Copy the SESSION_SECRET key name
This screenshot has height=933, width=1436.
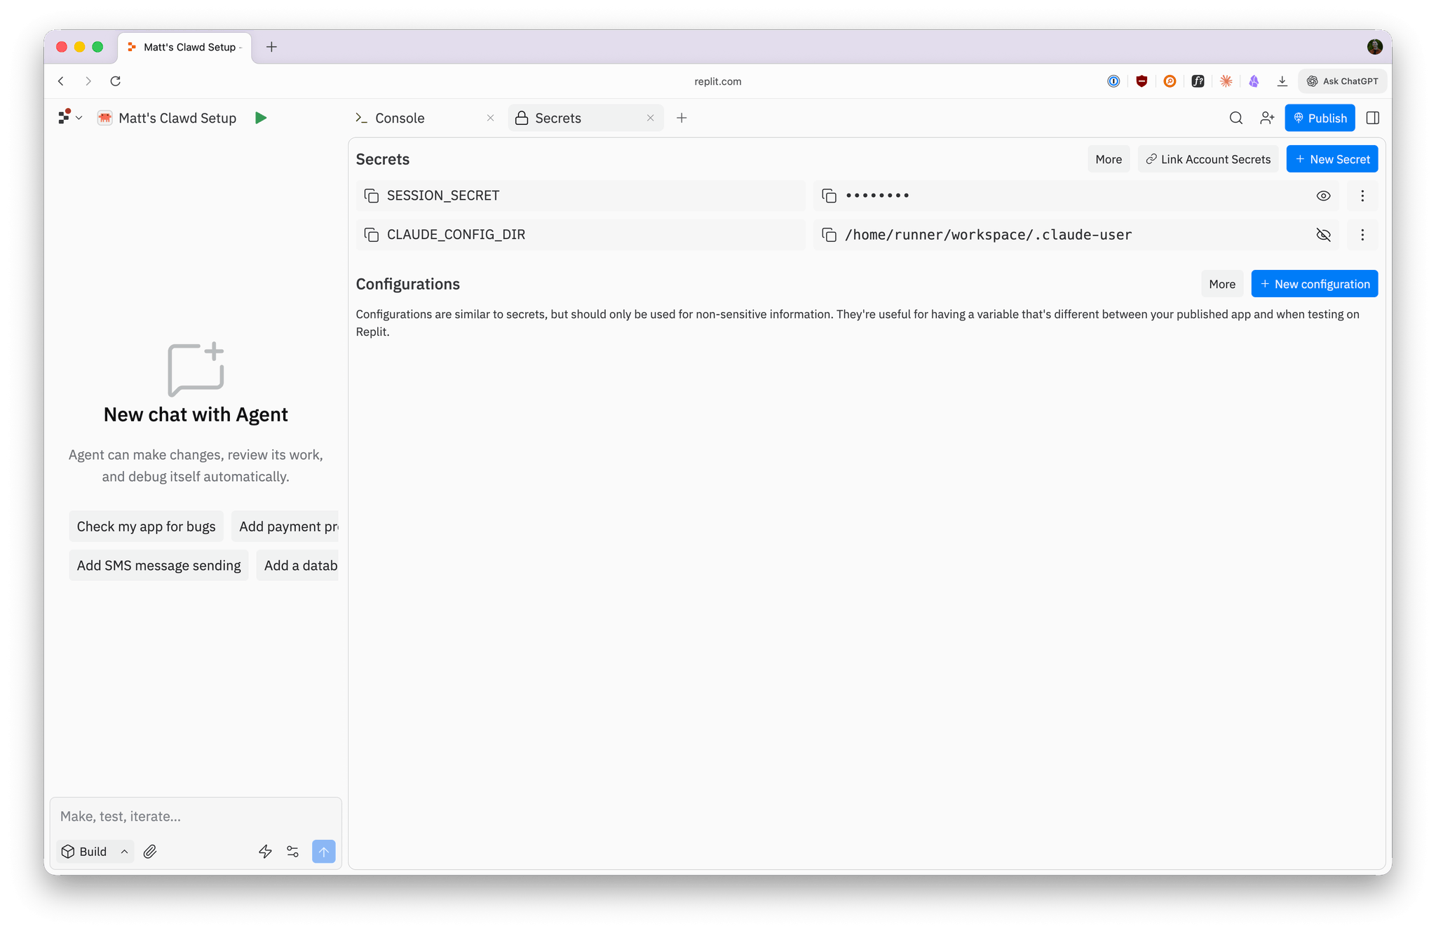[372, 196]
